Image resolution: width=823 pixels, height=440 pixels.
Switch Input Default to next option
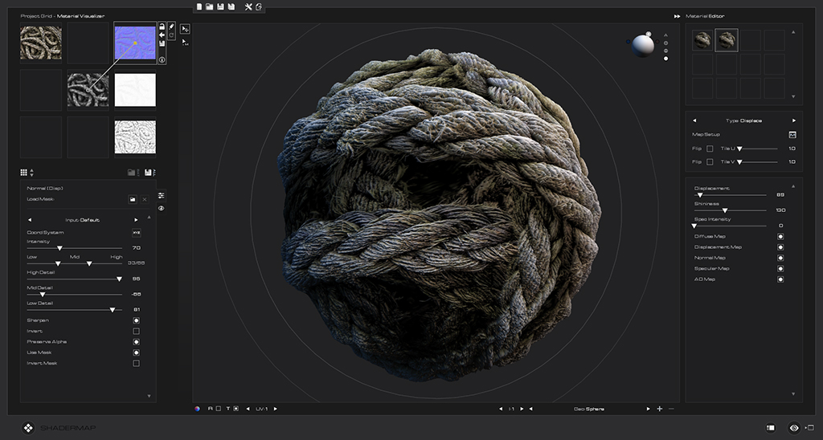click(136, 219)
